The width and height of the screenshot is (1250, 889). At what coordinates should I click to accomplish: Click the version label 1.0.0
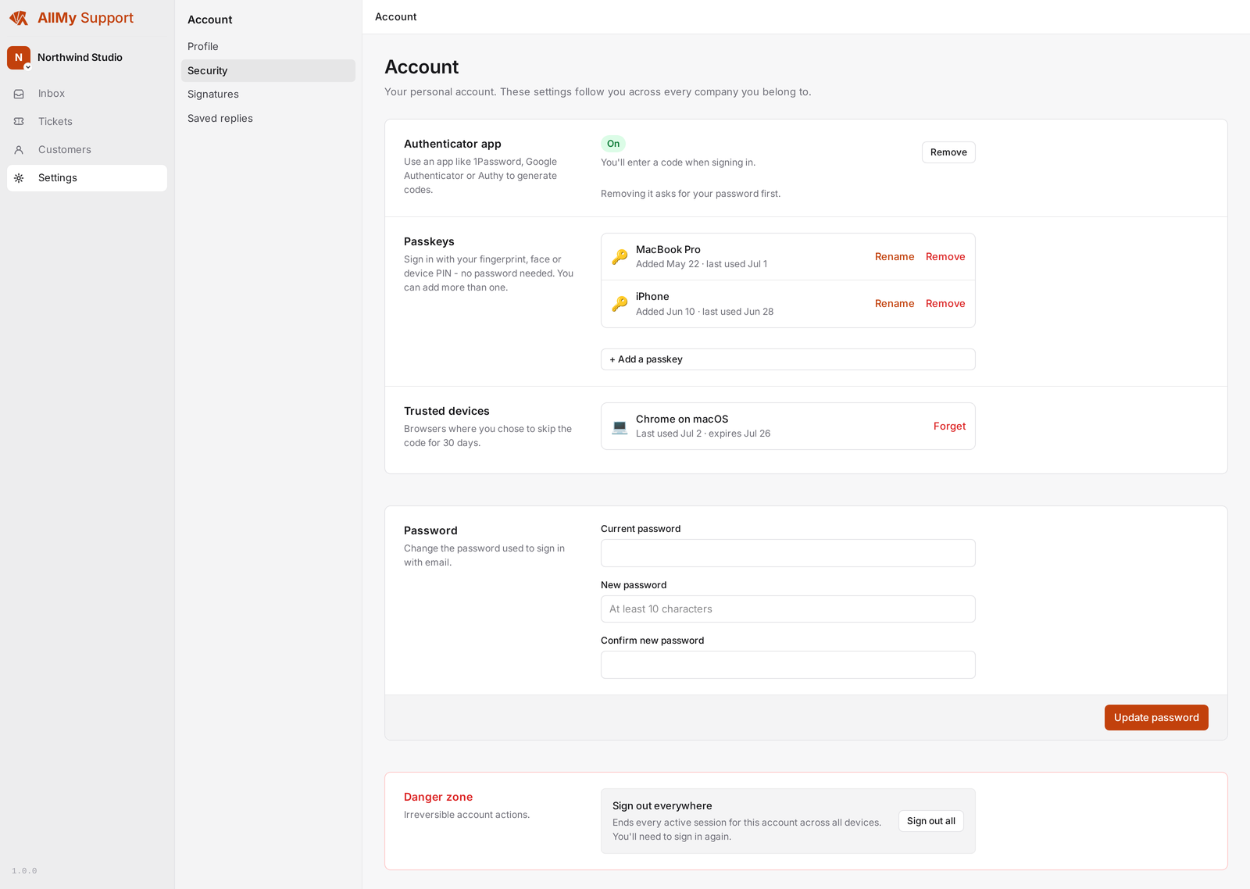24,871
